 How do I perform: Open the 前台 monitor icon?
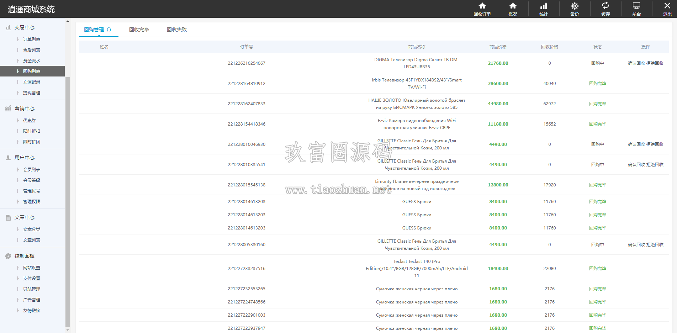coord(636,6)
